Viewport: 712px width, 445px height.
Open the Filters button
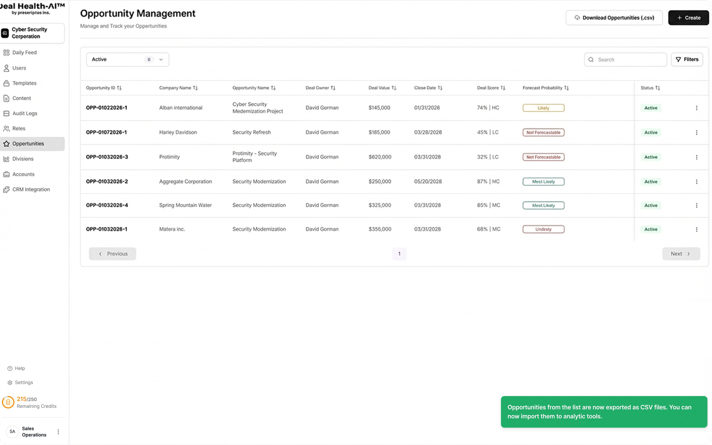(687, 60)
